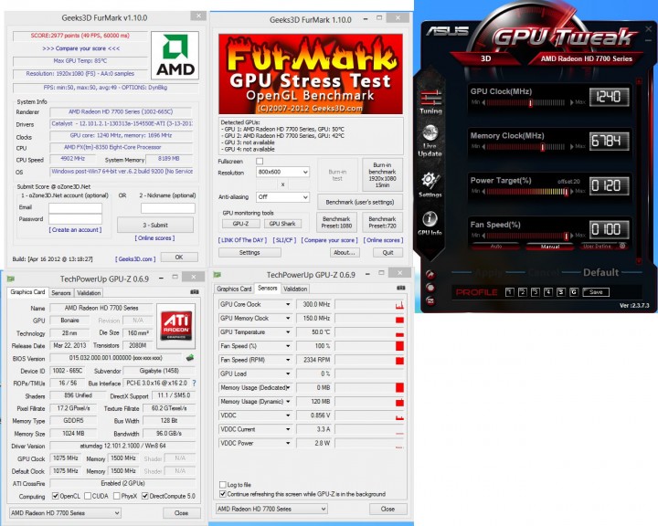
Task: Click the GPU Clock Min arrow
Action: [x=483, y=102]
